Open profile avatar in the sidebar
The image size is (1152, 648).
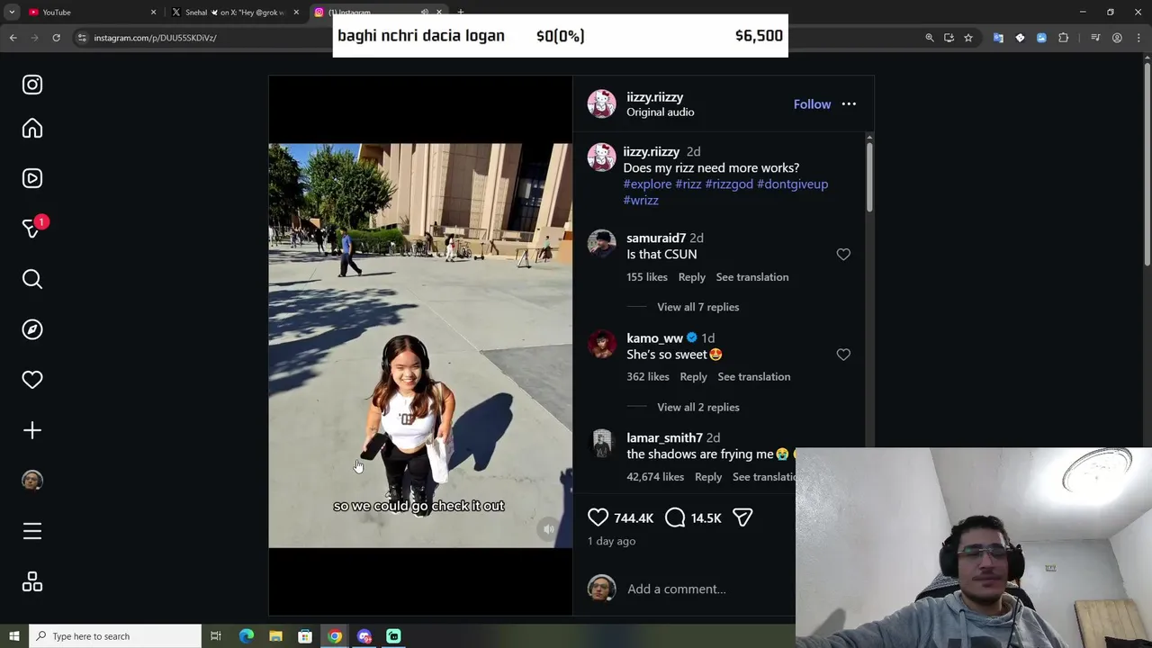[x=32, y=481]
